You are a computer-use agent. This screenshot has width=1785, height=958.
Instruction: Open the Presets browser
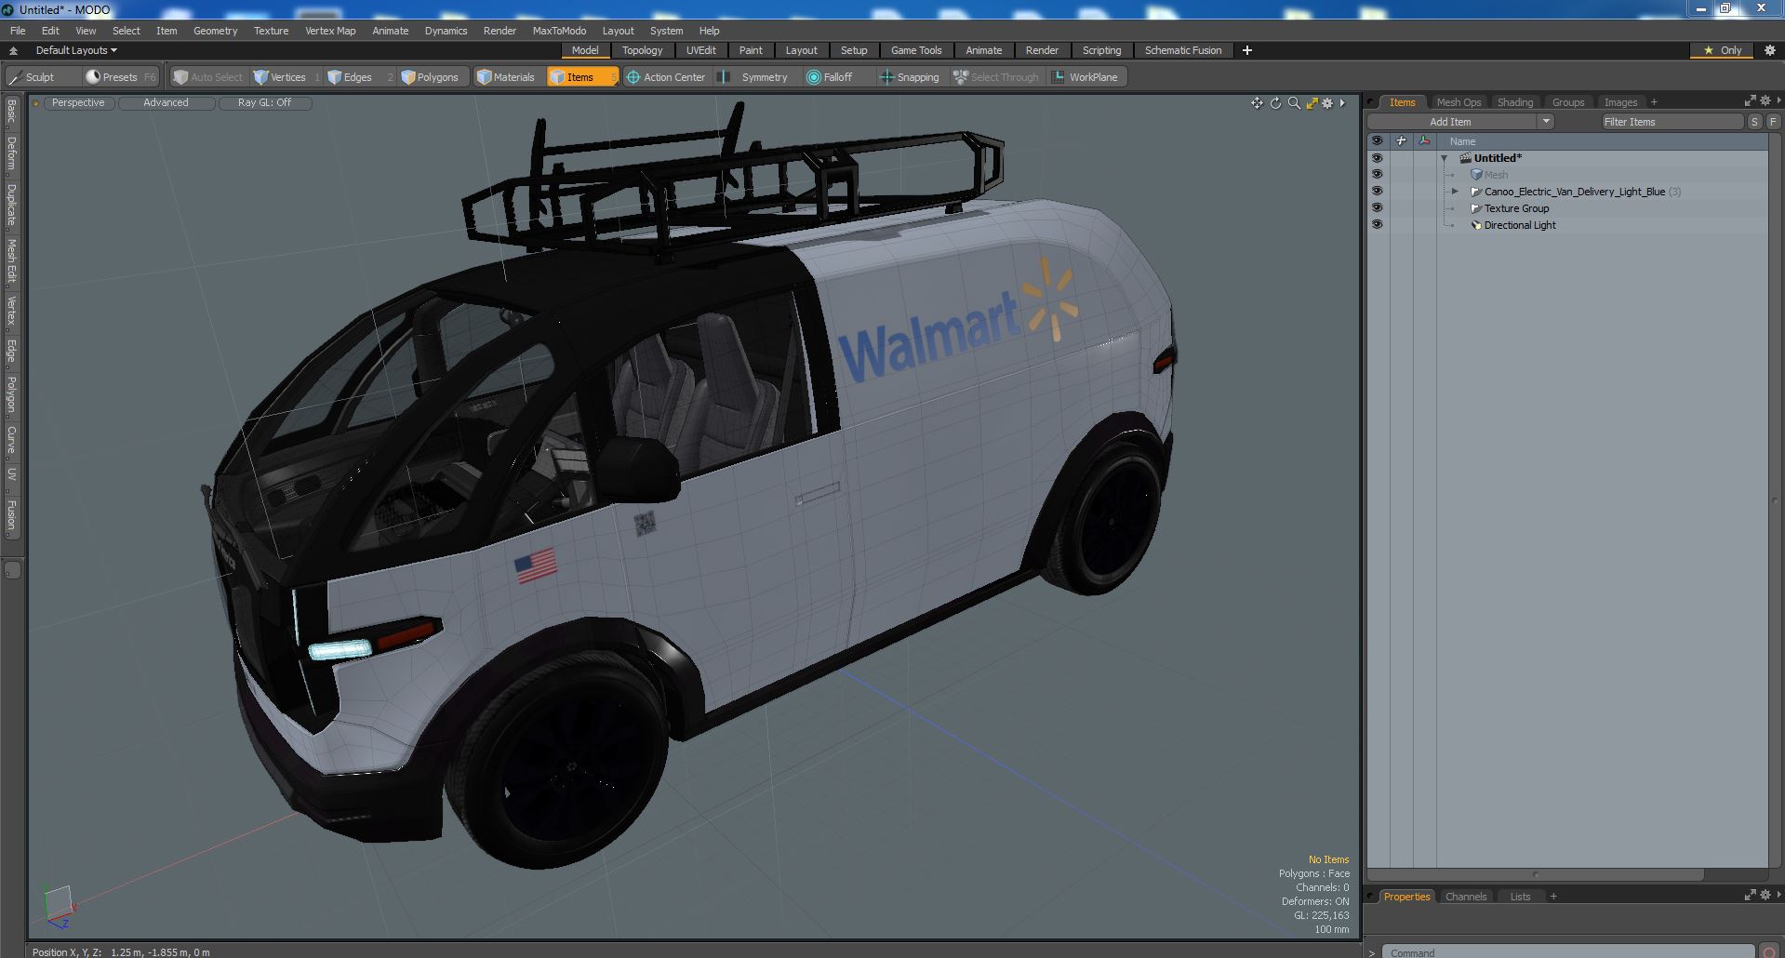coord(120,77)
